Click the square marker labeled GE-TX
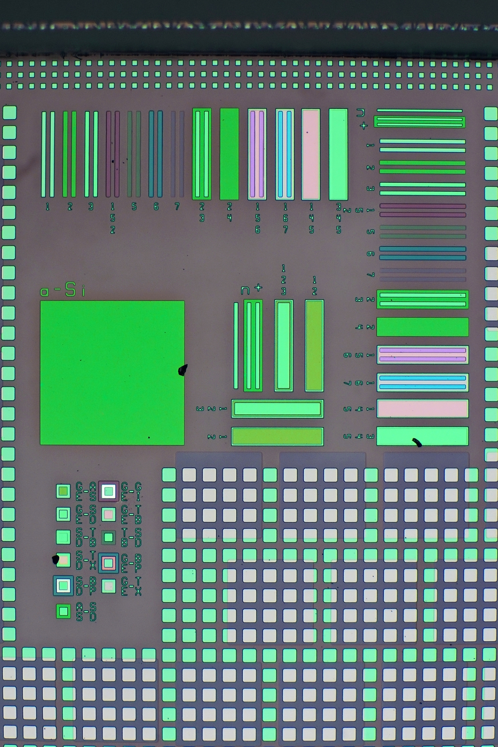The image size is (498, 747). pos(109,586)
